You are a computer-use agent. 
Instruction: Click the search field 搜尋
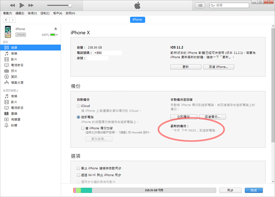229,5
